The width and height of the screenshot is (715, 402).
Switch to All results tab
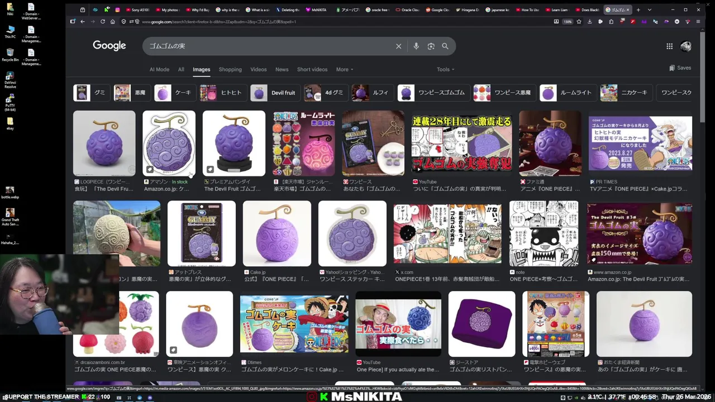coord(181,70)
